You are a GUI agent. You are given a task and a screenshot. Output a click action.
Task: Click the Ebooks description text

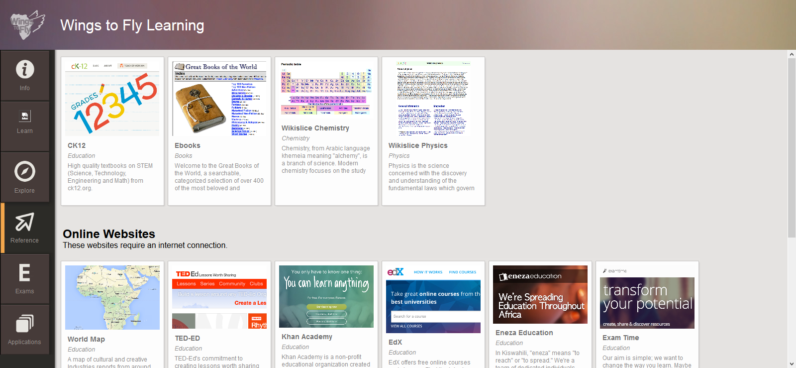[x=219, y=177]
